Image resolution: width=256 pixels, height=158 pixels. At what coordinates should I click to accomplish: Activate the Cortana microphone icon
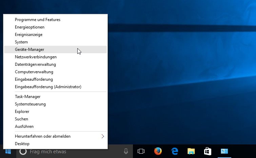(126, 152)
